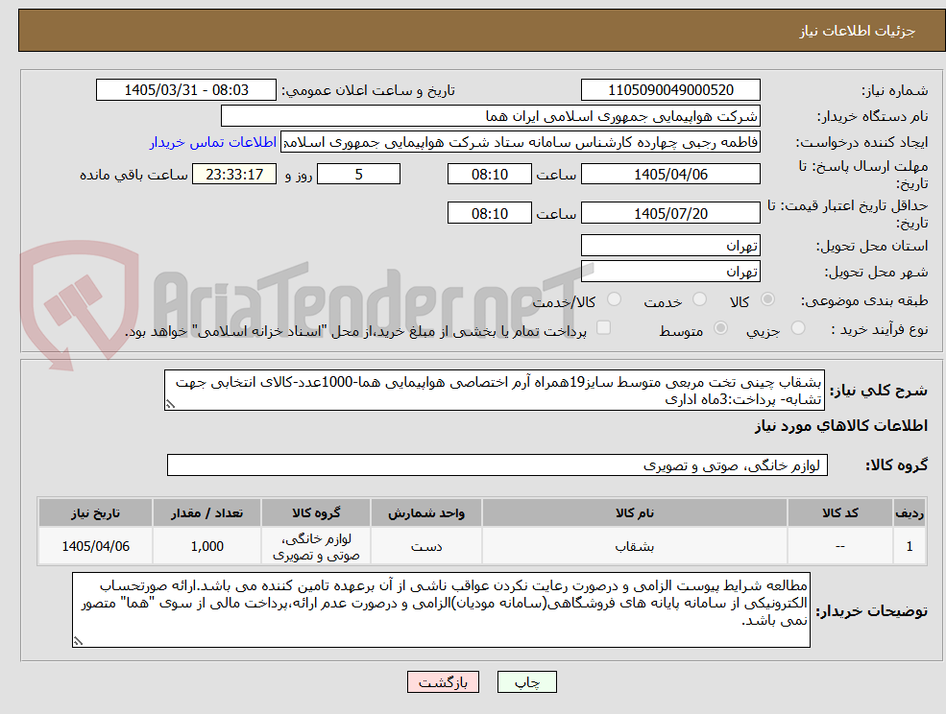Click the delivery city field تهران
The image size is (946, 714).
670,272
